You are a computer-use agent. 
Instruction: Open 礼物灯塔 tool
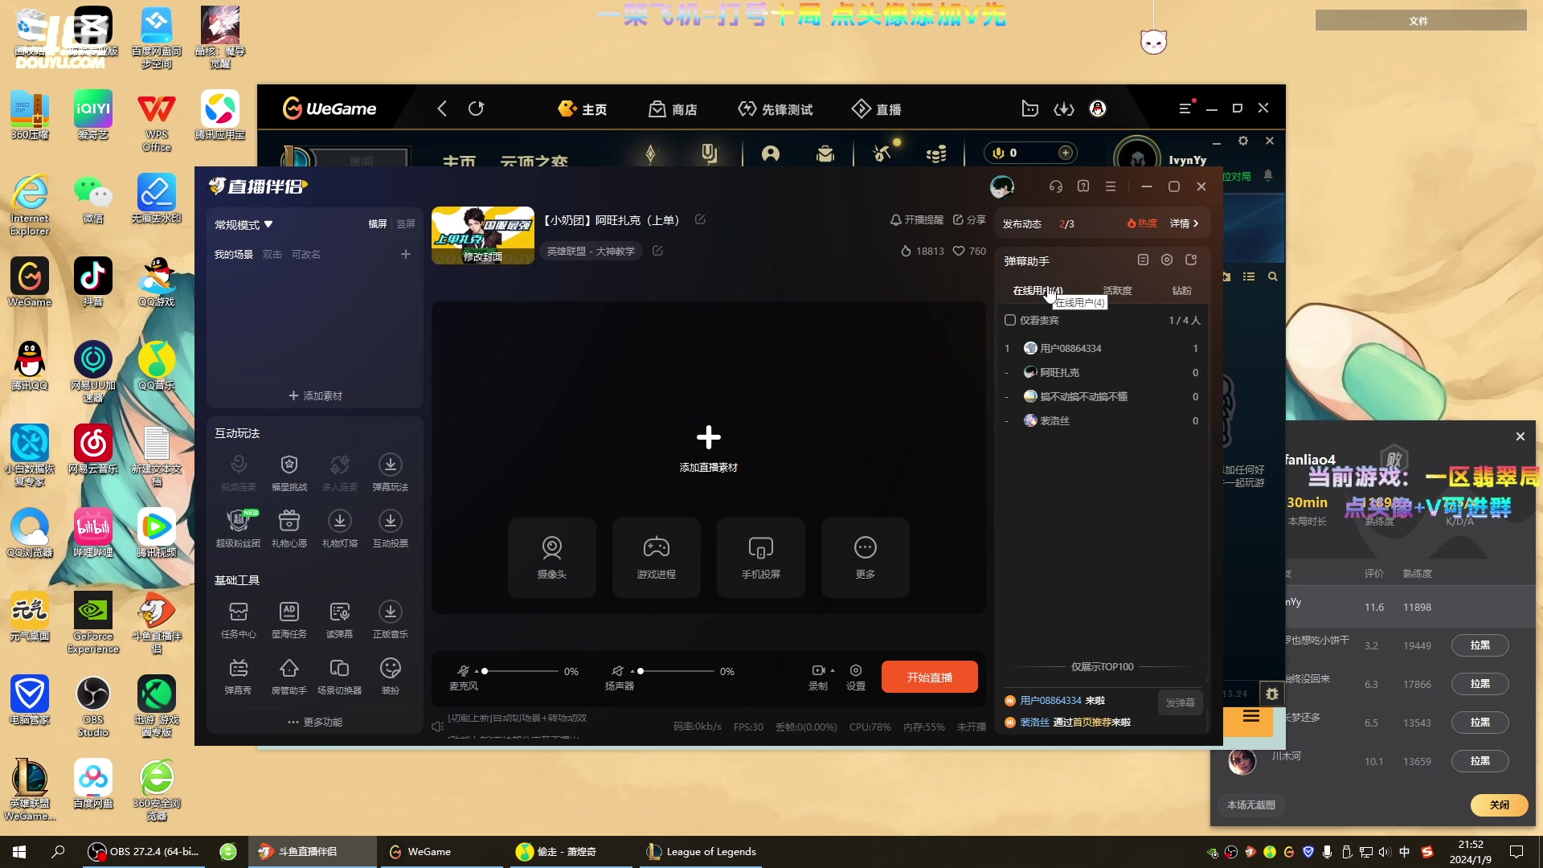(x=340, y=529)
